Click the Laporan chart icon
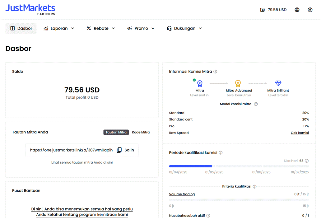 tap(46, 28)
